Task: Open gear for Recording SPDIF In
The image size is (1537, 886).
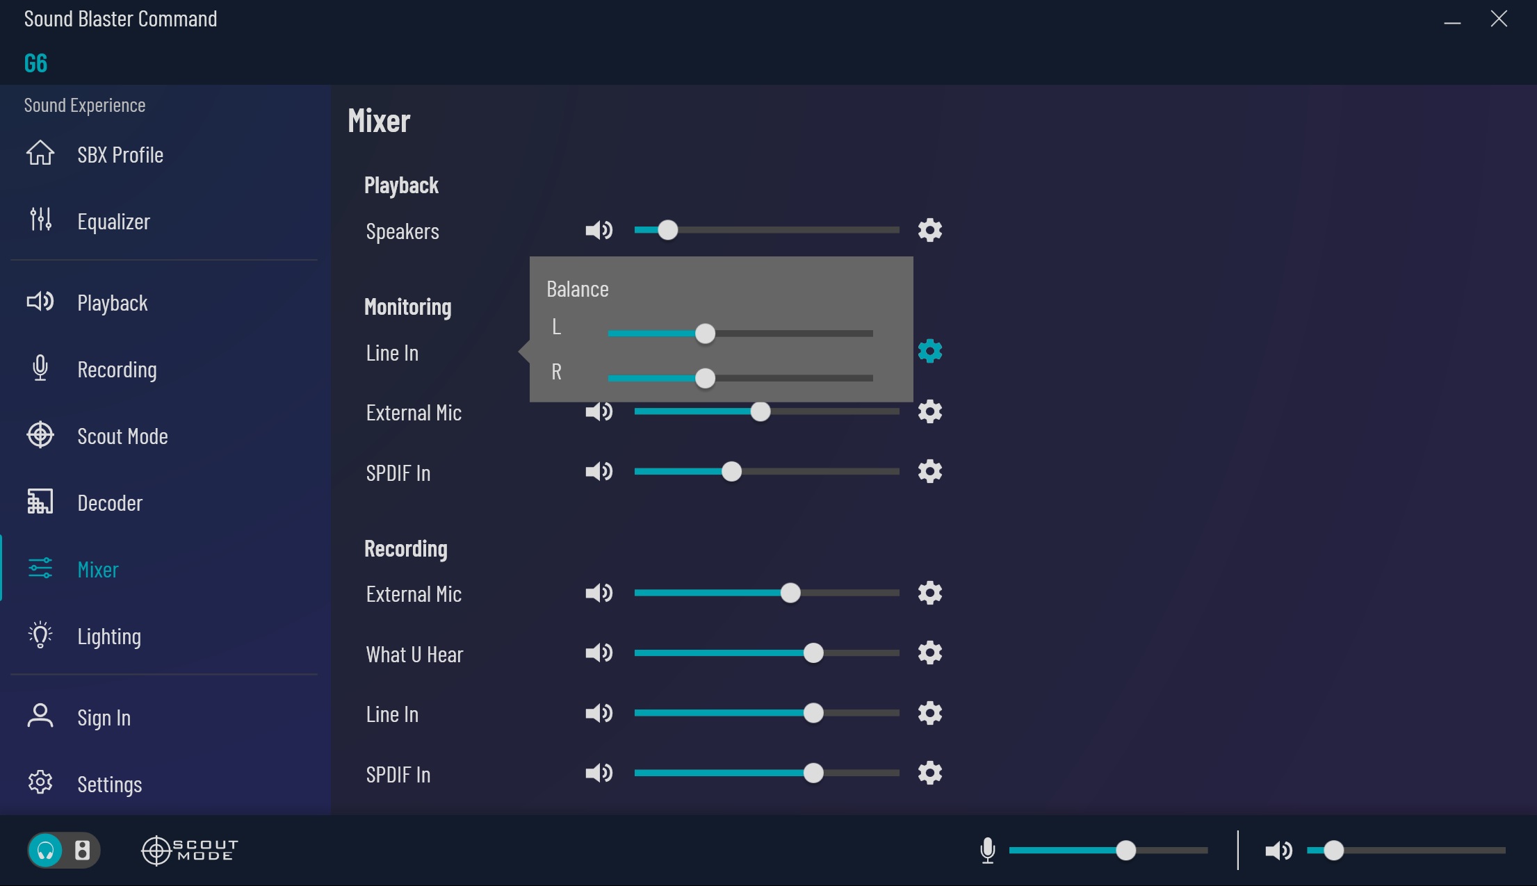Action: click(930, 773)
